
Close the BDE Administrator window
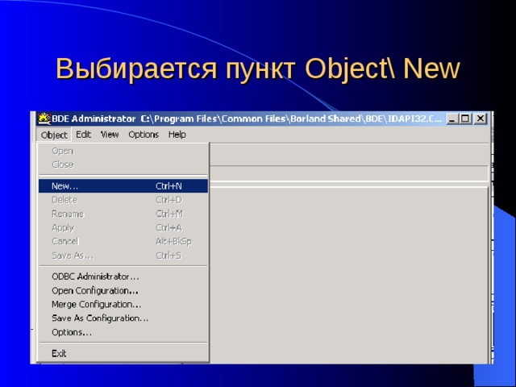[x=481, y=119]
